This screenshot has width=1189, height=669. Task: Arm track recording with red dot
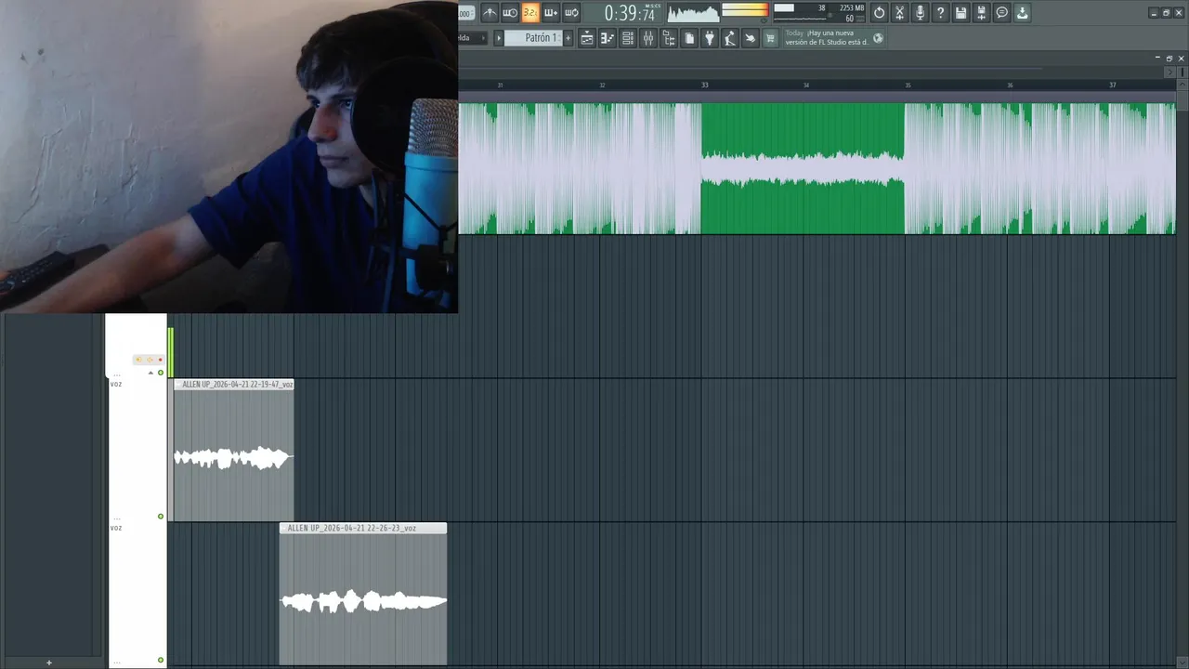[160, 360]
